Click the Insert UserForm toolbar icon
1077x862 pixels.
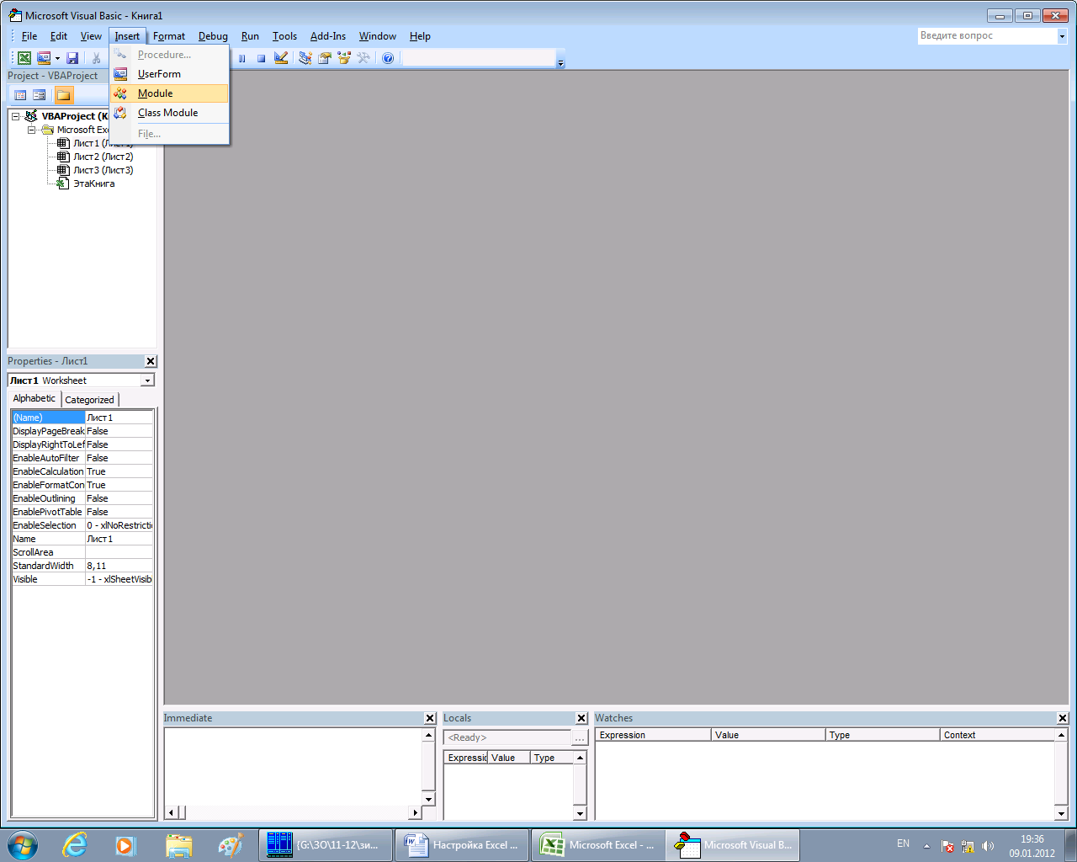[x=44, y=58]
